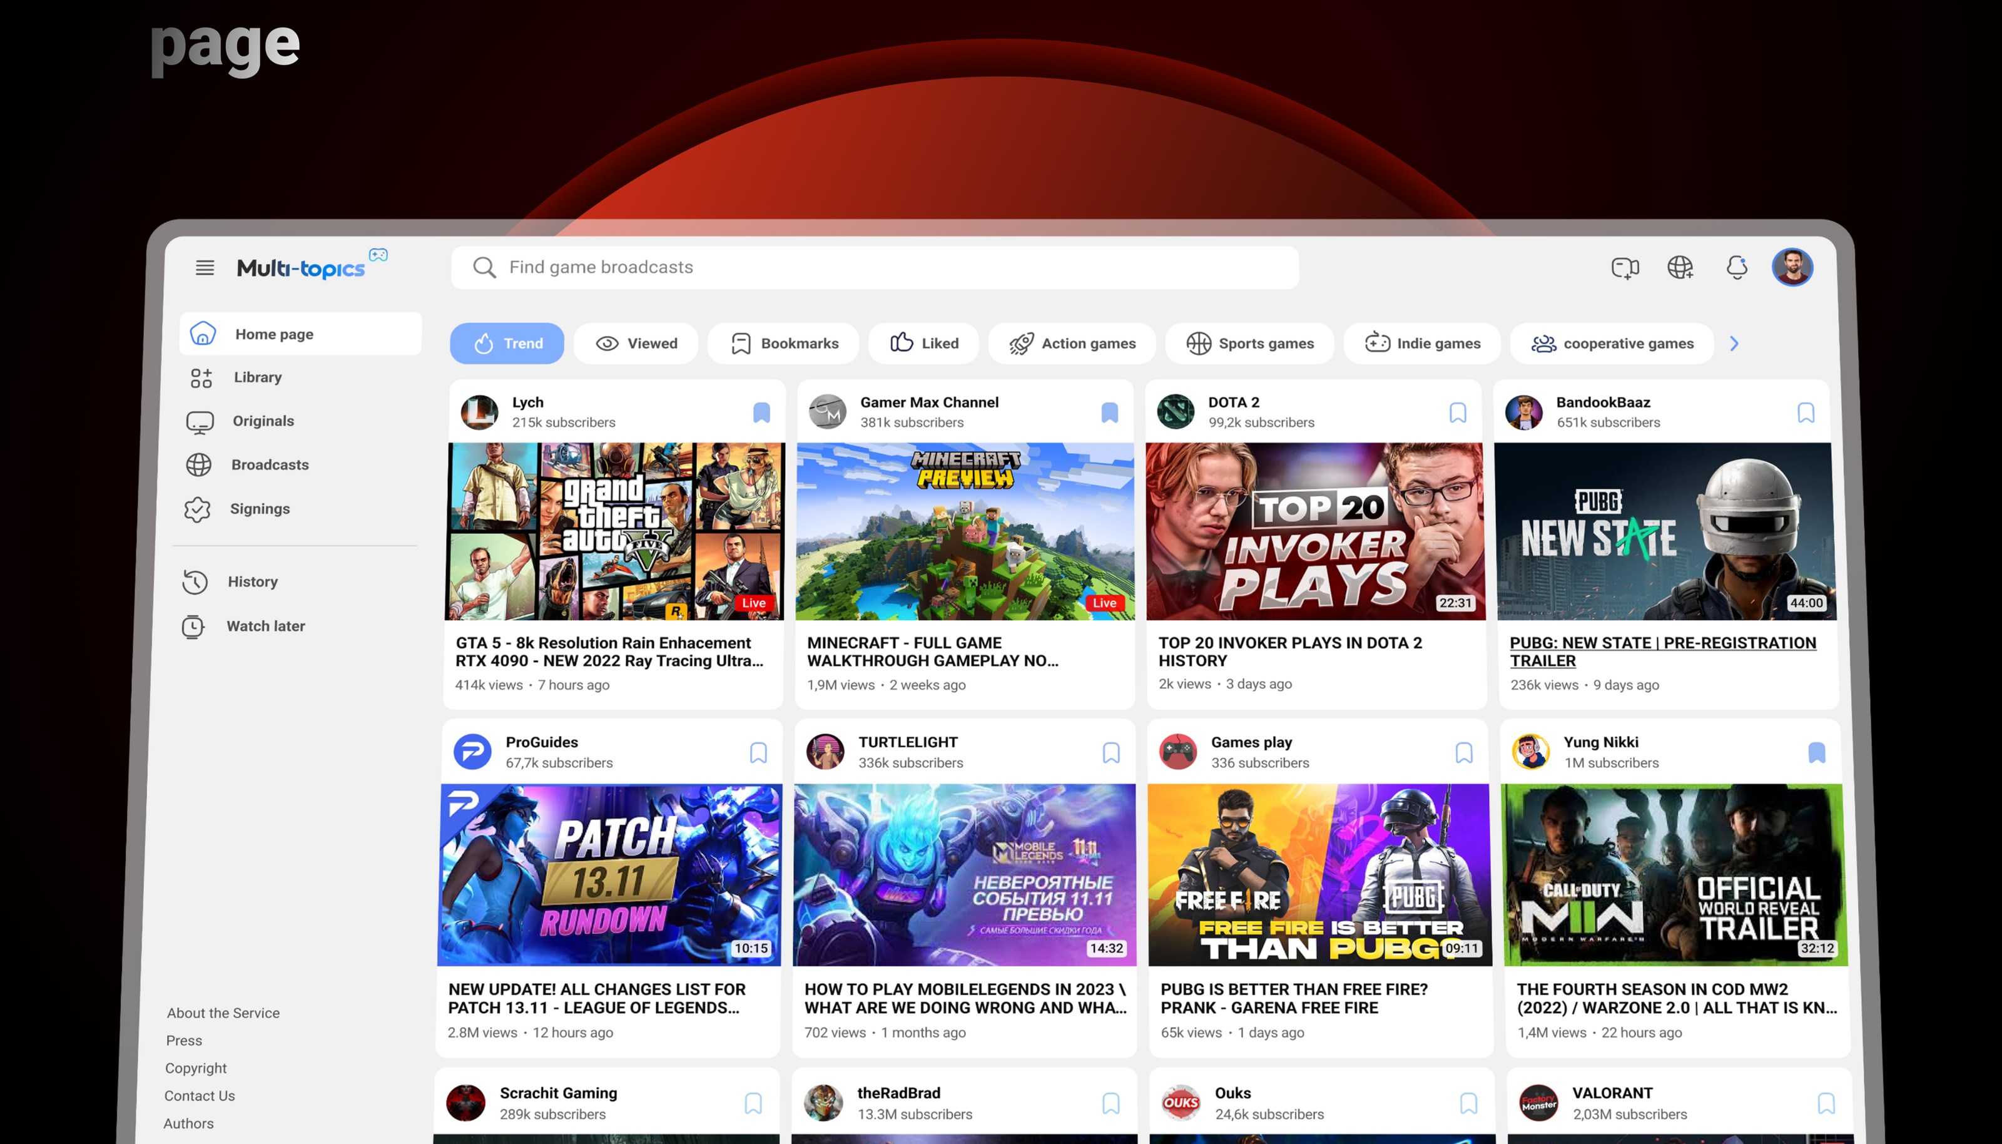Bookmark the ProGuides video card
Viewport: 2002px width, 1144px height.
click(x=758, y=753)
